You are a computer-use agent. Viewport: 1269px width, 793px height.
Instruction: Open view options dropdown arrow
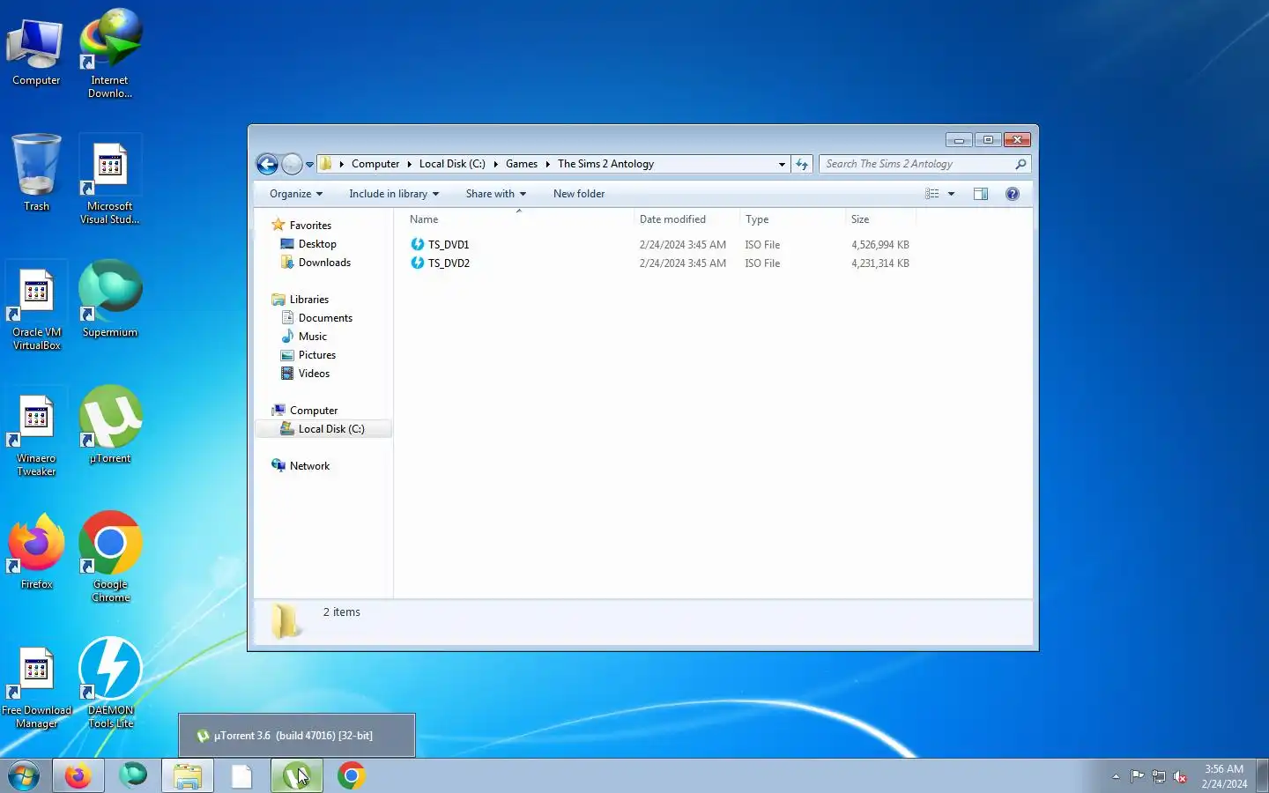(951, 194)
